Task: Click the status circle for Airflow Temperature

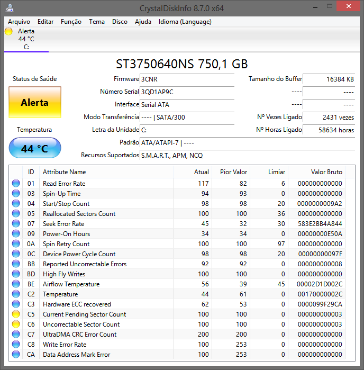Action: point(16,284)
